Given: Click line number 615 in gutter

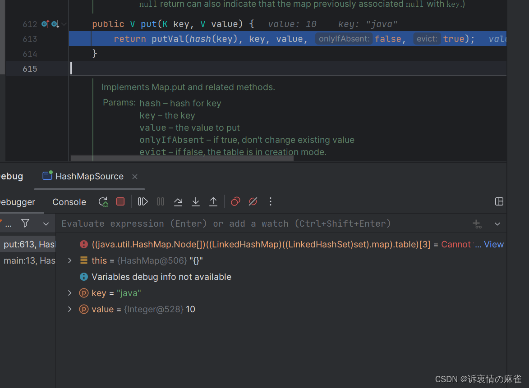Looking at the screenshot, I should click(30, 69).
